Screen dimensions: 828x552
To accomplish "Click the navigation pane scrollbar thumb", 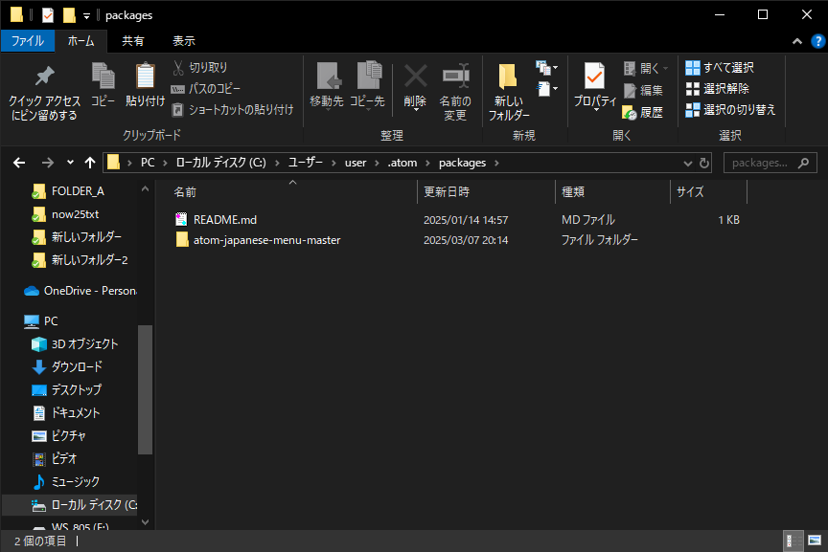I will pos(146,389).
